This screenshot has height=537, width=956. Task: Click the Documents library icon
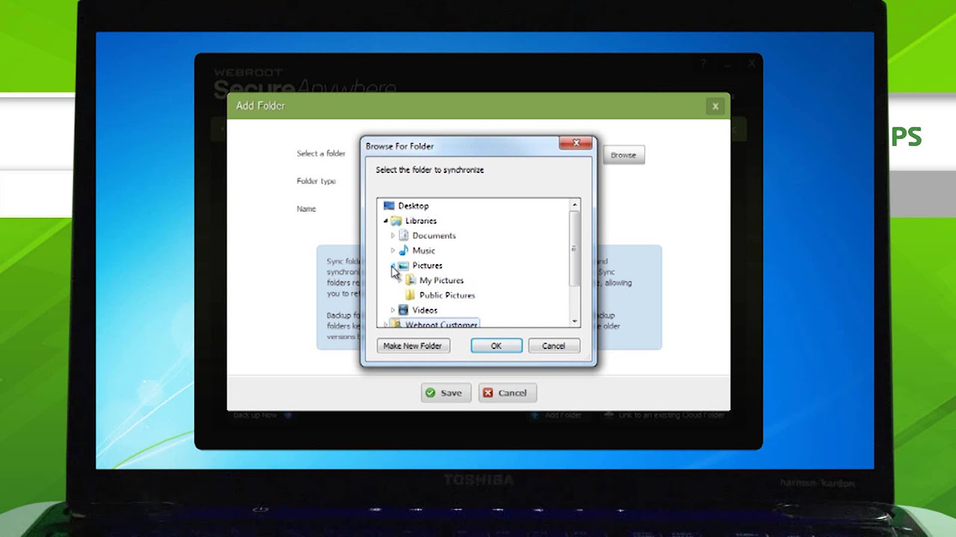point(403,236)
